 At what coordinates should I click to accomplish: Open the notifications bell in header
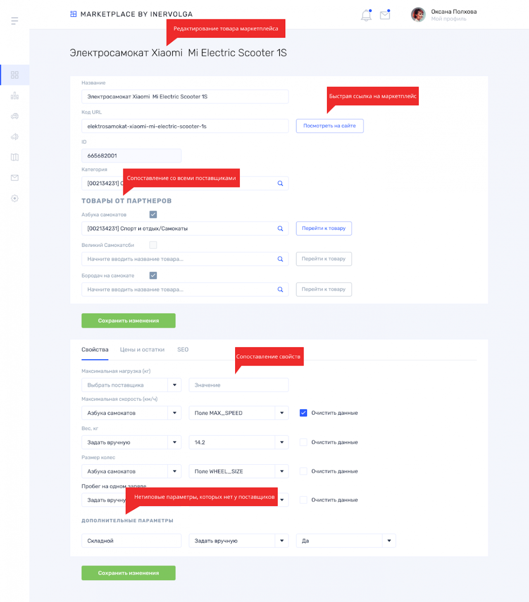[366, 15]
